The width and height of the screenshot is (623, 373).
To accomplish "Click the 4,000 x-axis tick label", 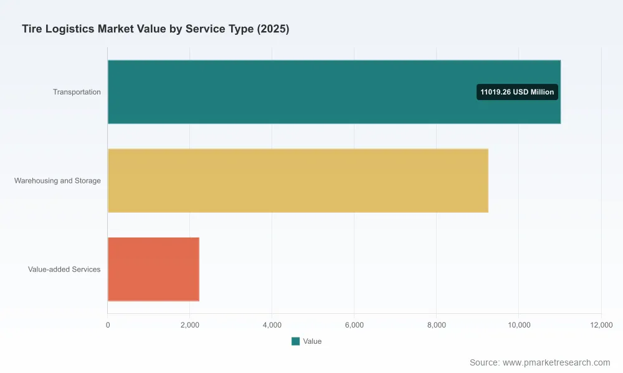I will tap(272, 325).
